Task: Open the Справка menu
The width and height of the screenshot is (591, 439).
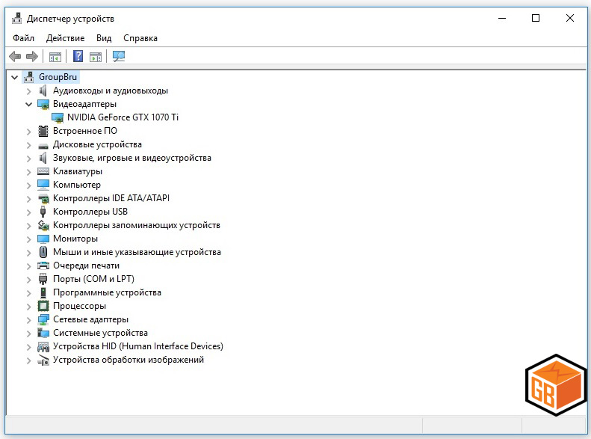Action: pos(140,38)
